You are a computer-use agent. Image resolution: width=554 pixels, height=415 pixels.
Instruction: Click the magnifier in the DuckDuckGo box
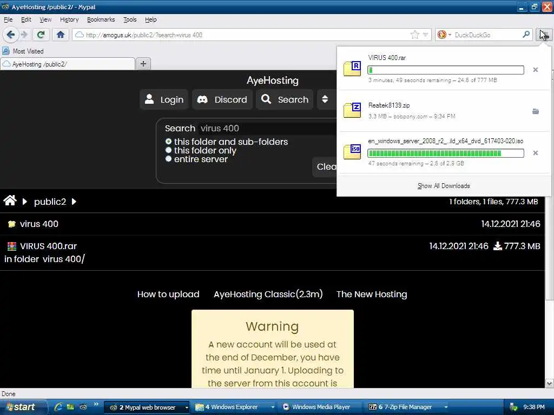click(x=526, y=34)
